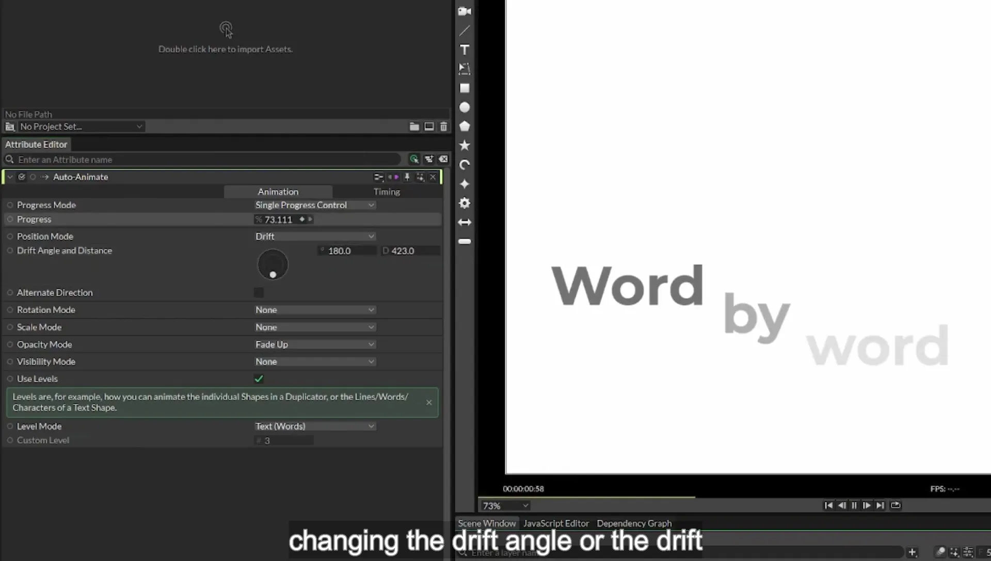The height and width of the screenshot is (561, 991).
Task: Toggle the Alternate Direction checkbox
Action: (x=259, y=292)
